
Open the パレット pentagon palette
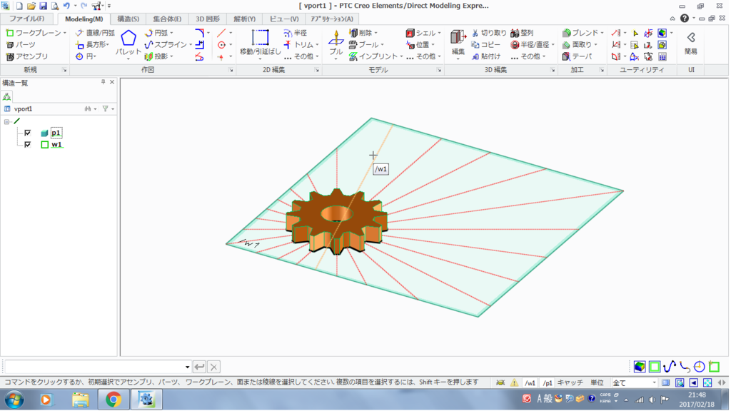(x=128, y=44)
